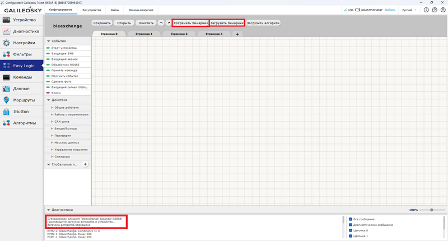This screenshot has width=448, height=241.
Task: Select the Принята команда event block
Action: point(67,70)
